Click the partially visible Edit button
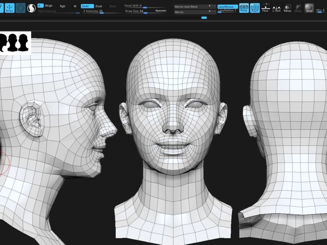Screen dimensions: 327x245 (x=2, y=8)
